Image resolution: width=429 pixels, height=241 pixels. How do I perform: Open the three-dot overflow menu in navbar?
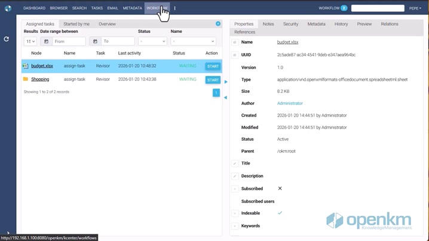click(x=175, y=8)
